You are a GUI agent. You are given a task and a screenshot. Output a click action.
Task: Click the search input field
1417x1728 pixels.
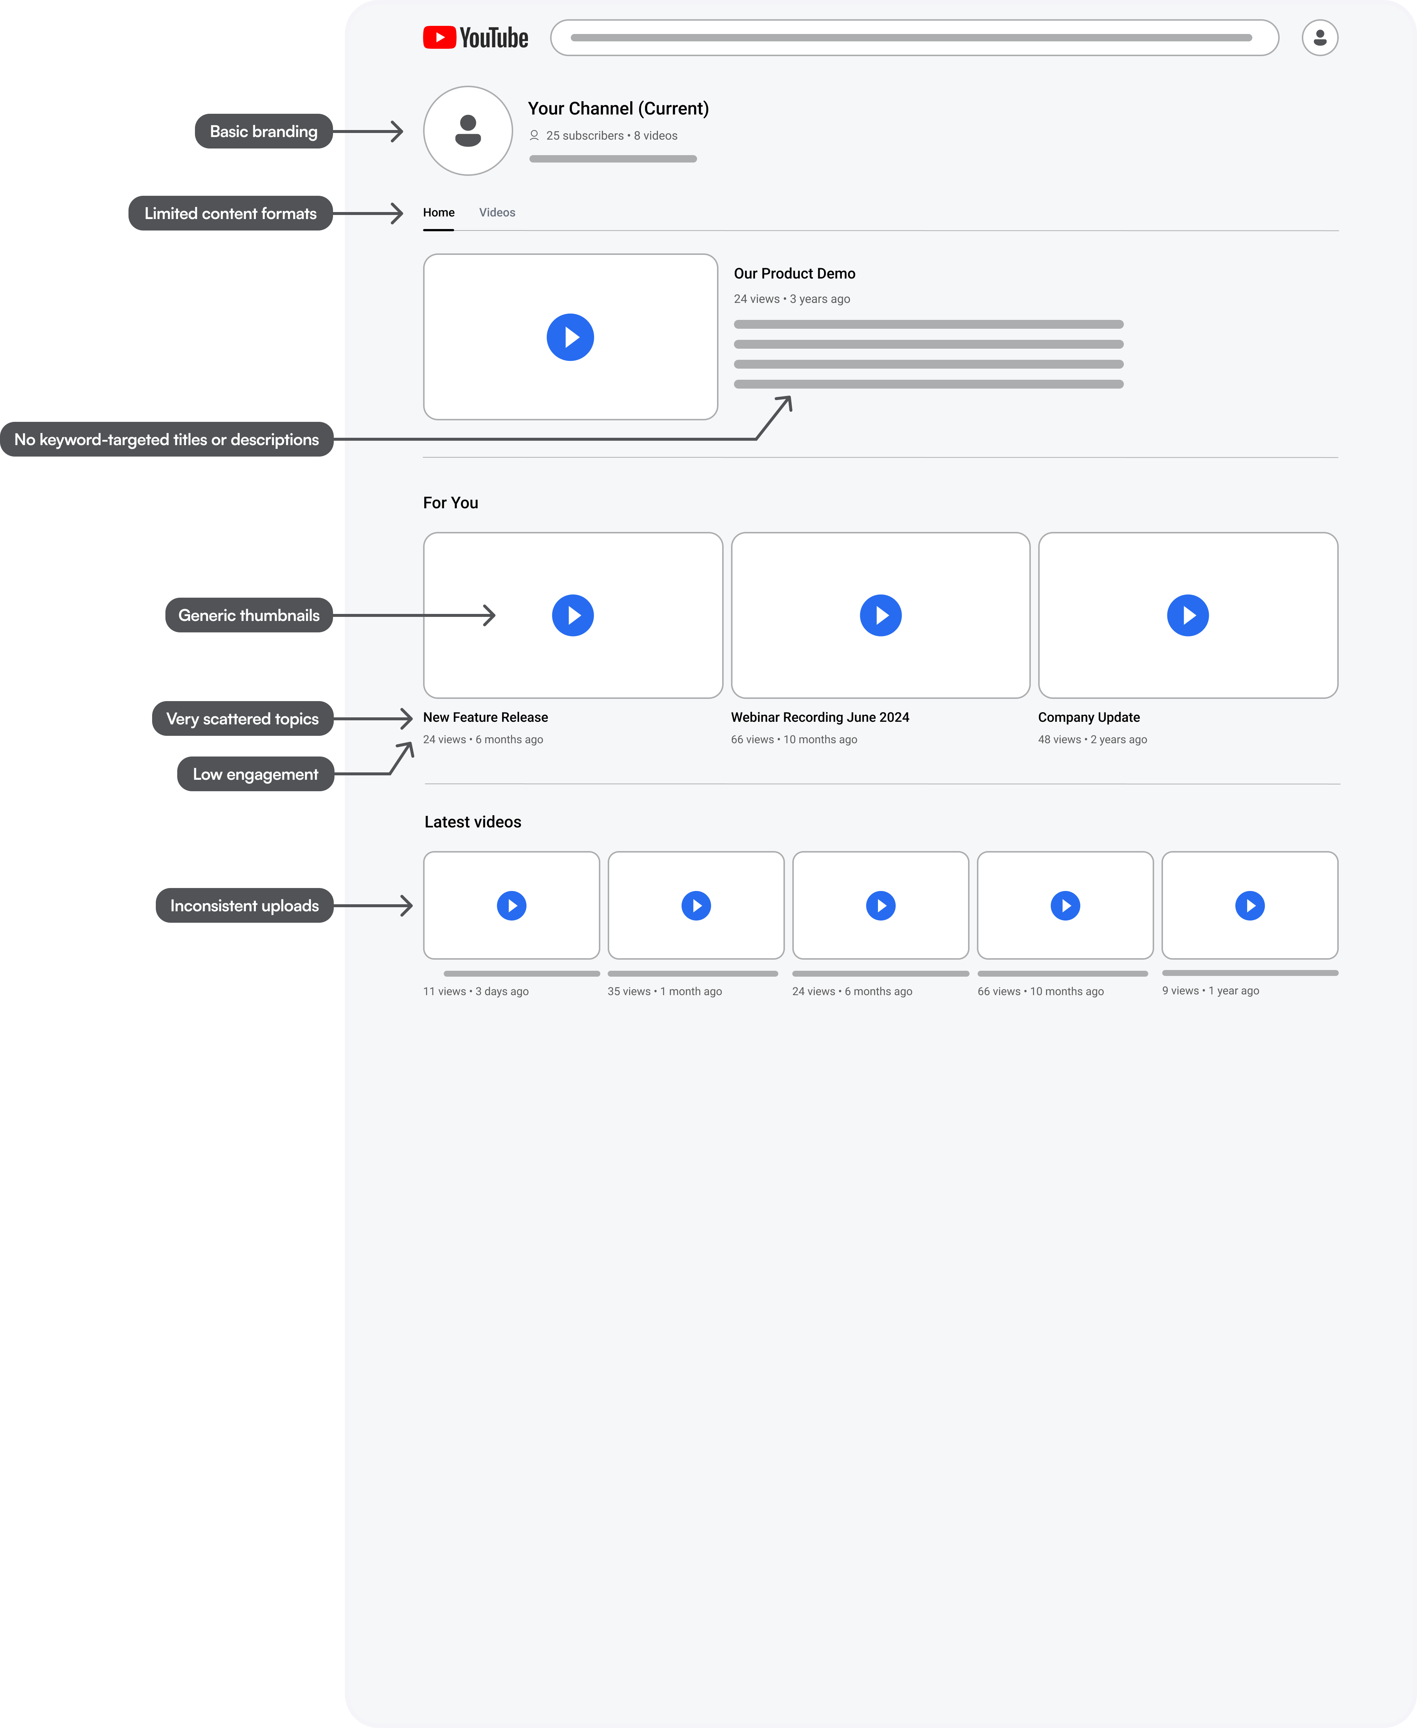[914, 38]
